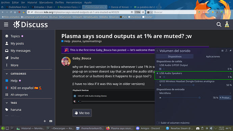Click the Me too button

82,113
